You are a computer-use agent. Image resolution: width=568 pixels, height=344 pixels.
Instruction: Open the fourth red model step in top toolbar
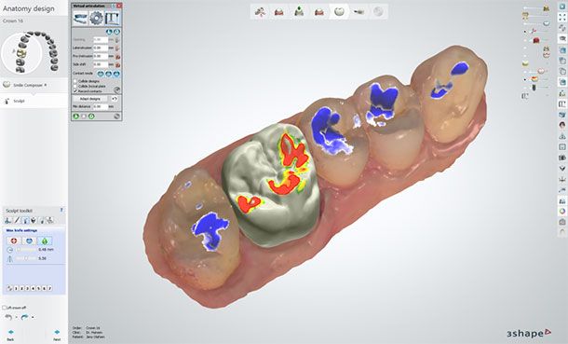click(x=319, y=11)
